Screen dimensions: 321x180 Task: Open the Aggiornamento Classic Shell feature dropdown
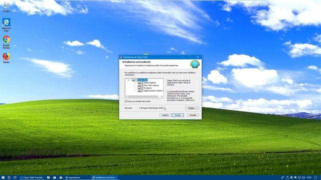coord(140,91)
